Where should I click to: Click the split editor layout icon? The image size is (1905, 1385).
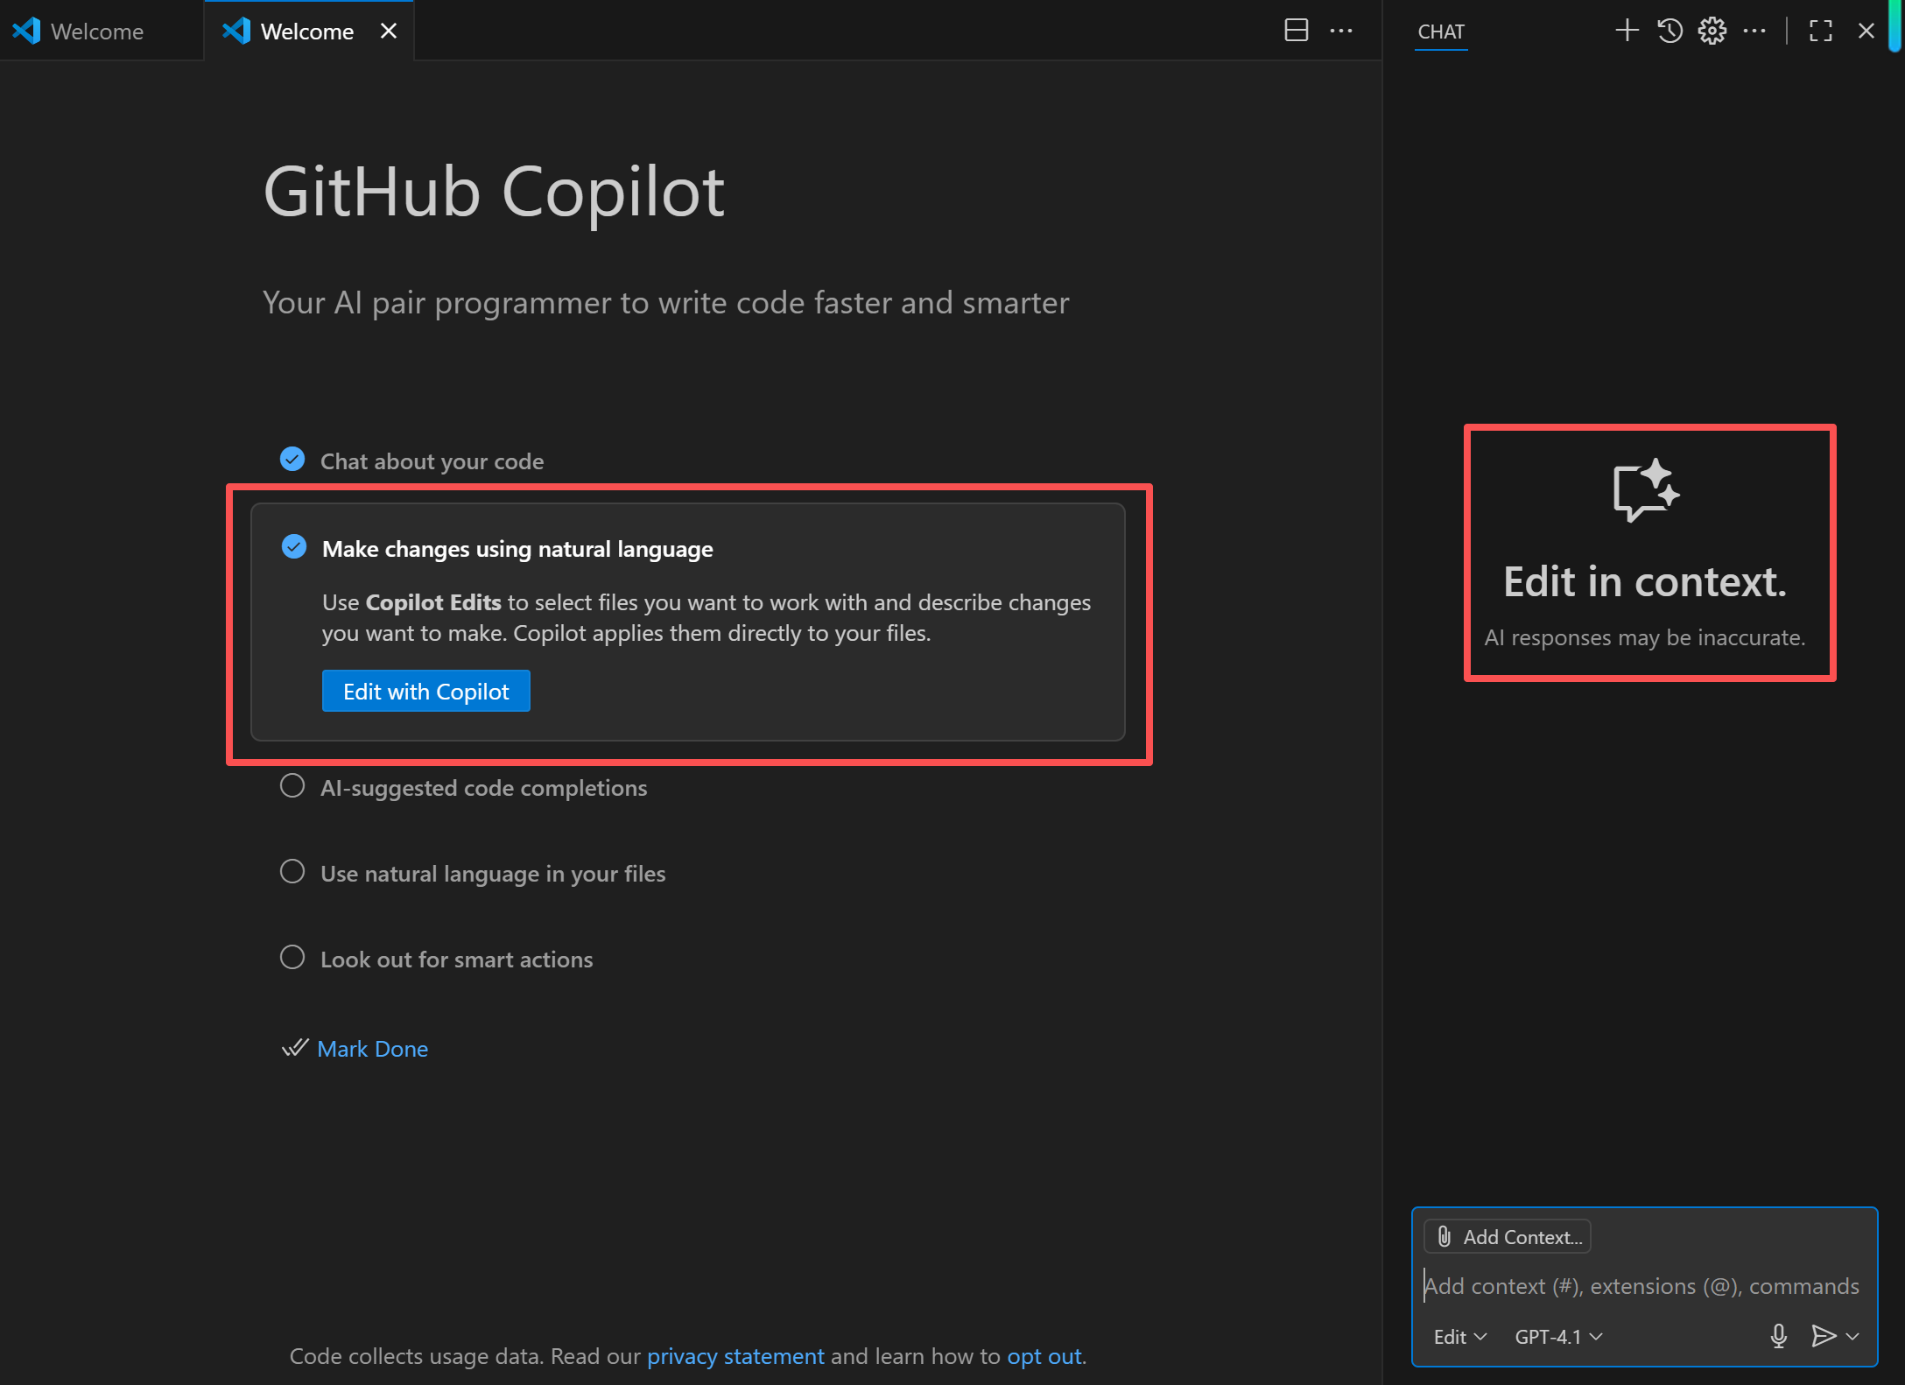coord(1296,31)
